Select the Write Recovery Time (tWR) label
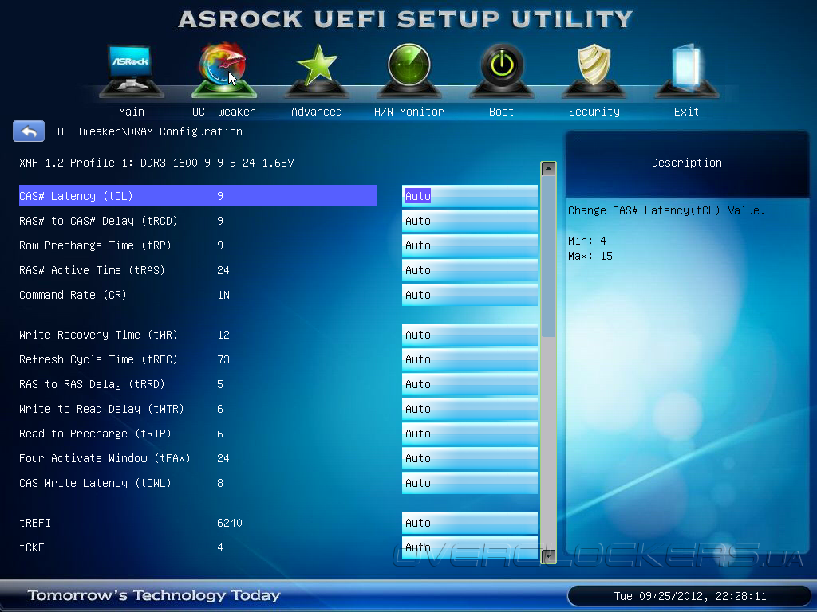 pyautogui.click(x=98, y=335)
